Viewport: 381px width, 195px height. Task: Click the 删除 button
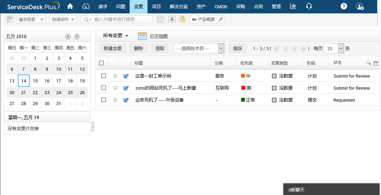(139, 48)
